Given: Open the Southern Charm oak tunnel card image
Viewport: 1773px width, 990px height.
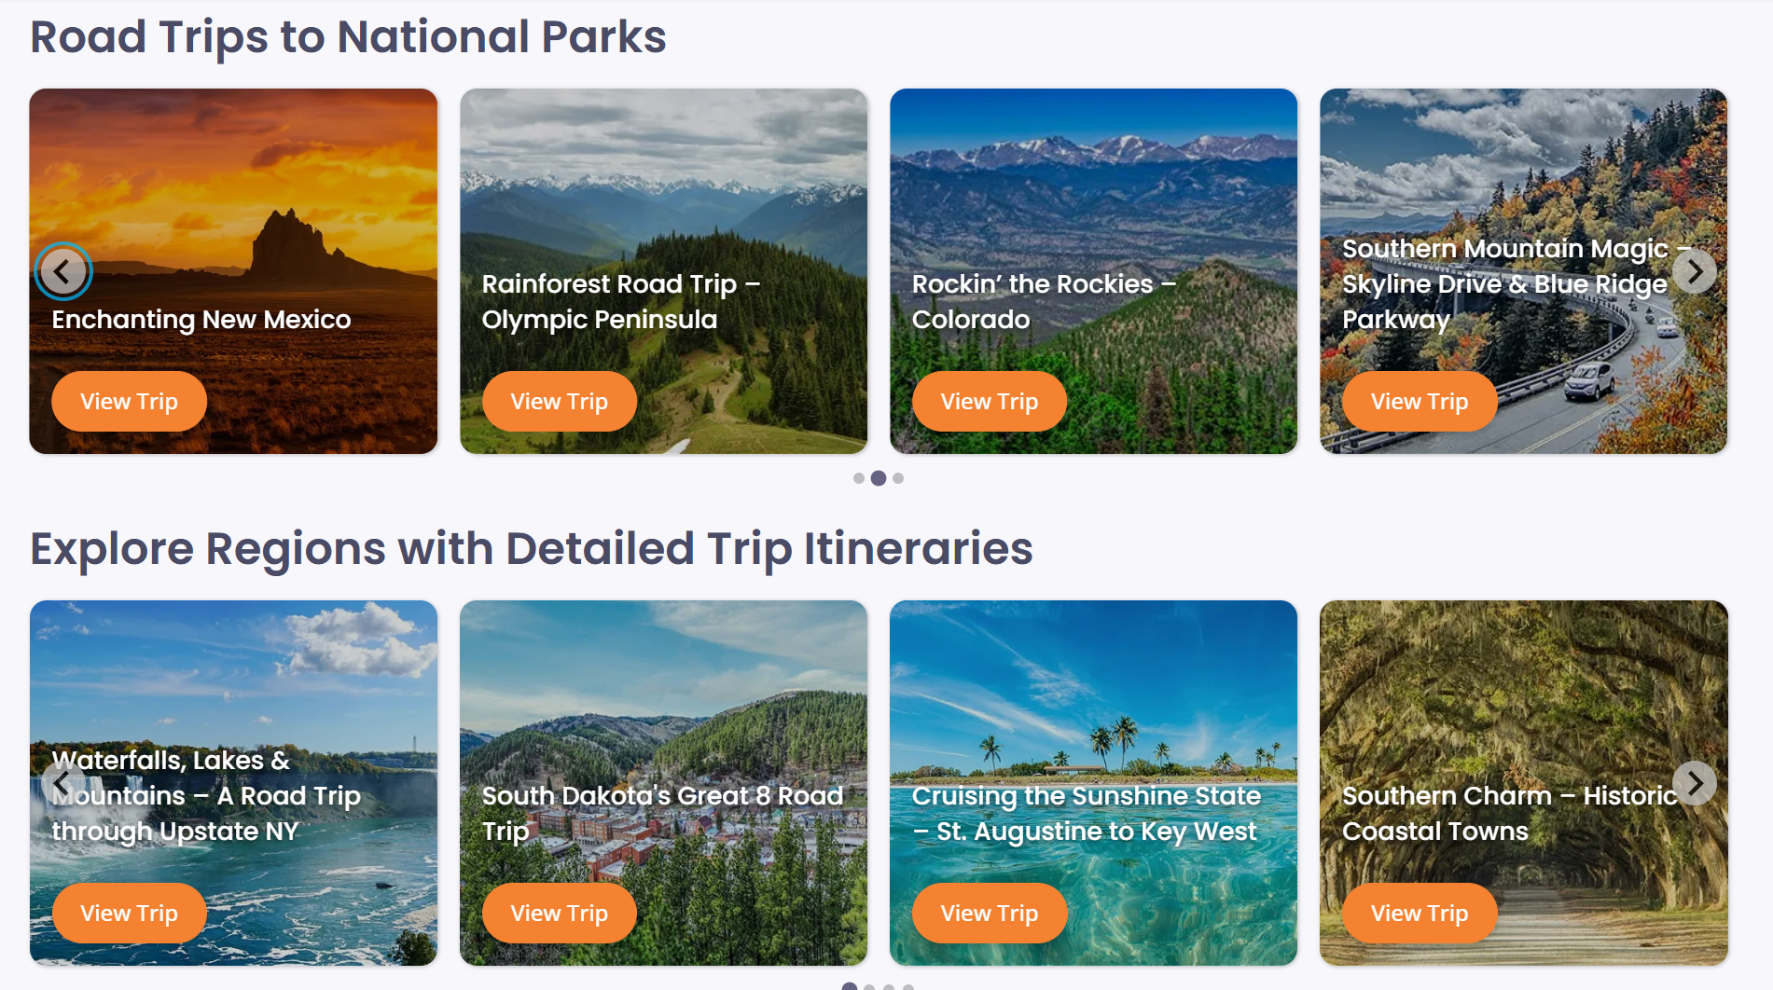Looking at the screenshot, I should point(1523,690).
